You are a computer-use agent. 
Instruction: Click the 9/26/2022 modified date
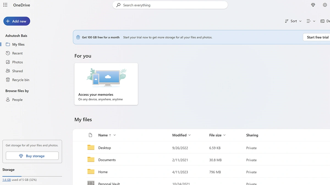point(180,148)
